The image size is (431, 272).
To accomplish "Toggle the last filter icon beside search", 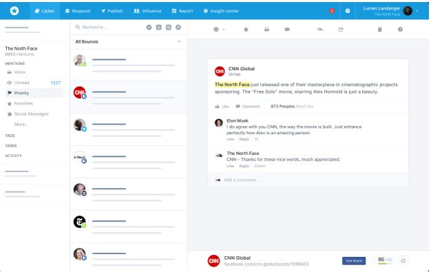I will [178, 28].
